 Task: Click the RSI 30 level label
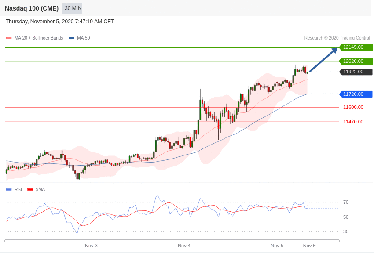pyautogui.click(x=346, y=231)
